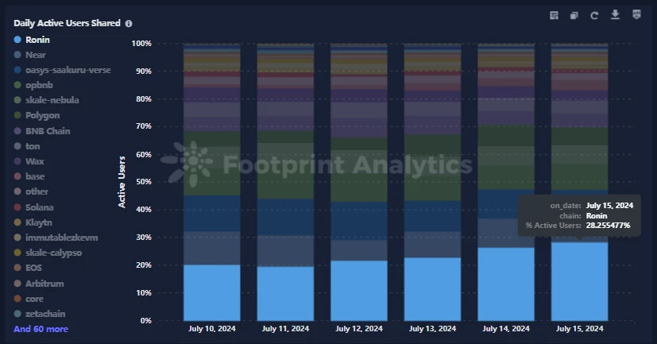Click the duplicate chart copy icon
This screenshot has width=657, height=344.
tap(574, 16)
